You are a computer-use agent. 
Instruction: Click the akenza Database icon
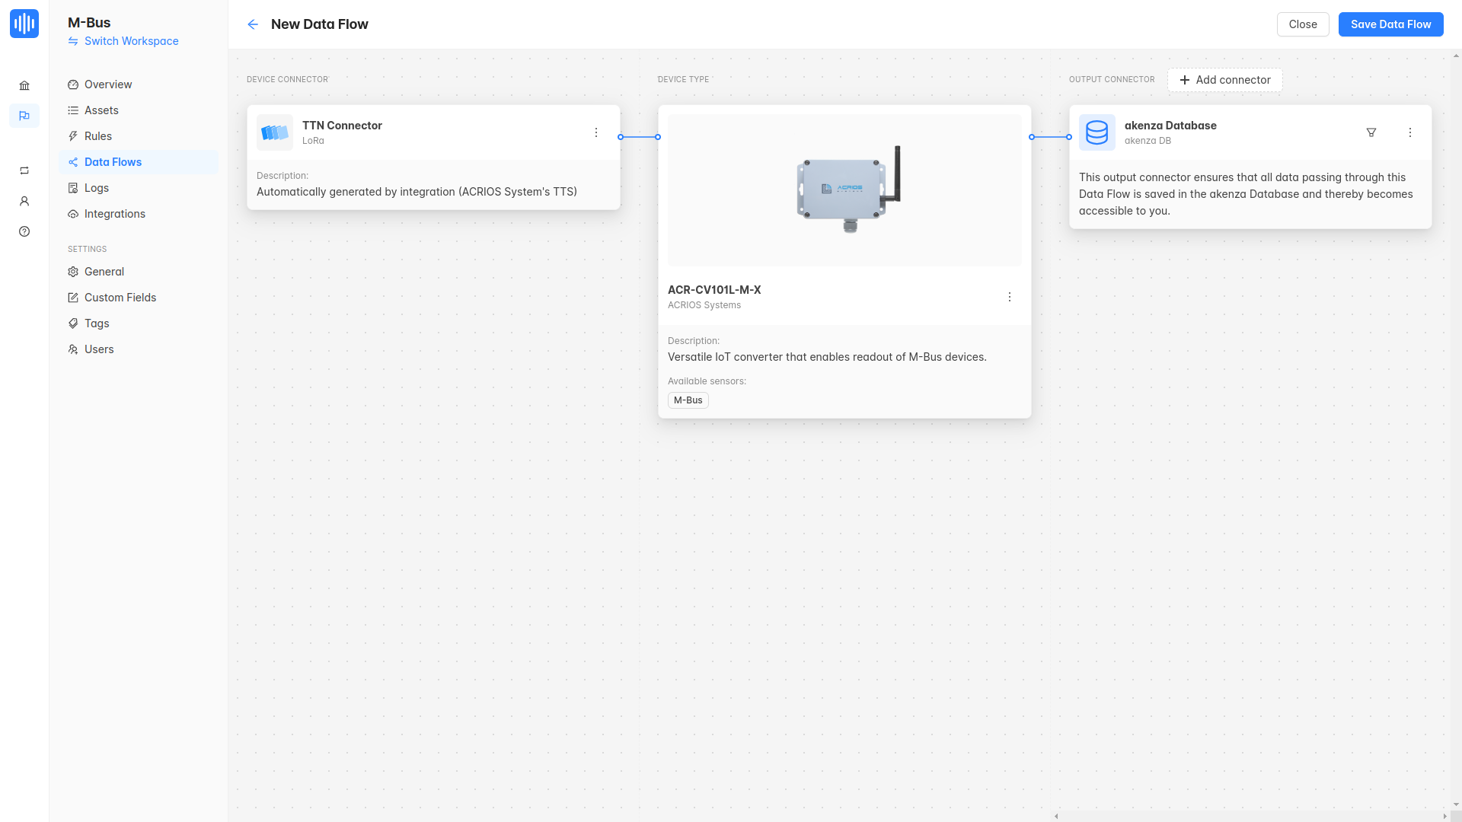coord(1097,132)
